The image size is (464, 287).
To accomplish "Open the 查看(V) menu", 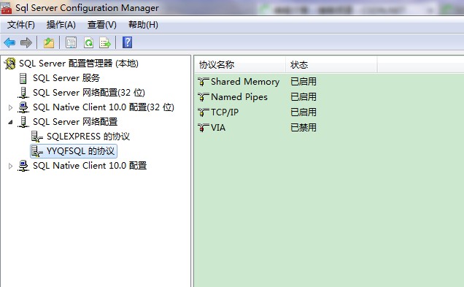I will (102, 25).
